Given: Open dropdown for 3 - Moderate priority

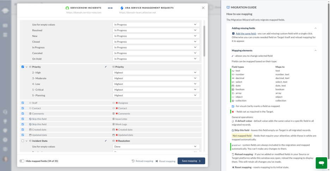Looking at the screenshot, I should tap(156, 78).
